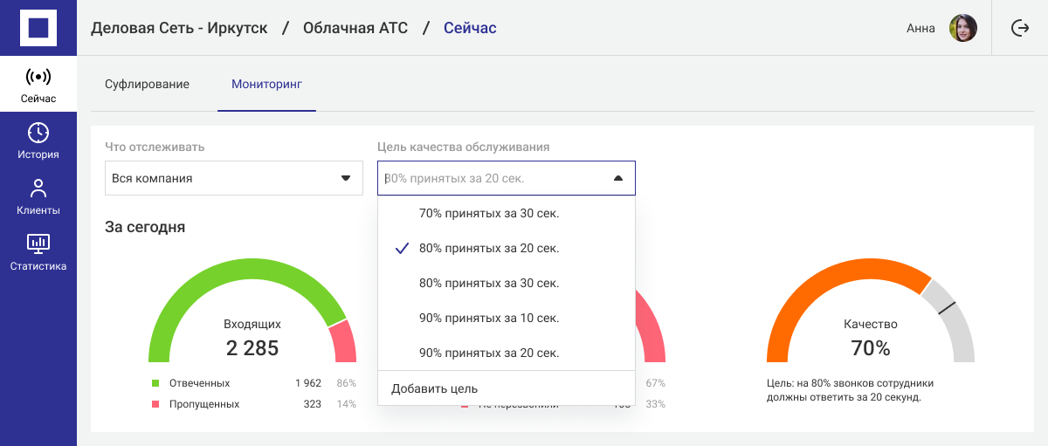Open the Сейчас live broadcast section
Screen dimensions: 1048x446
click(38, 85)
